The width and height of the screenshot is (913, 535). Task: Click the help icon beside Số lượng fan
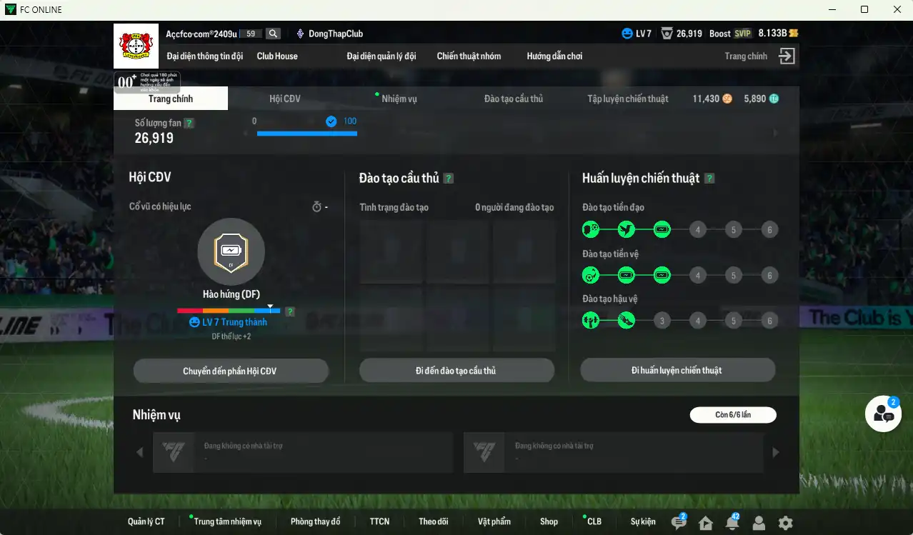point(189,123)
